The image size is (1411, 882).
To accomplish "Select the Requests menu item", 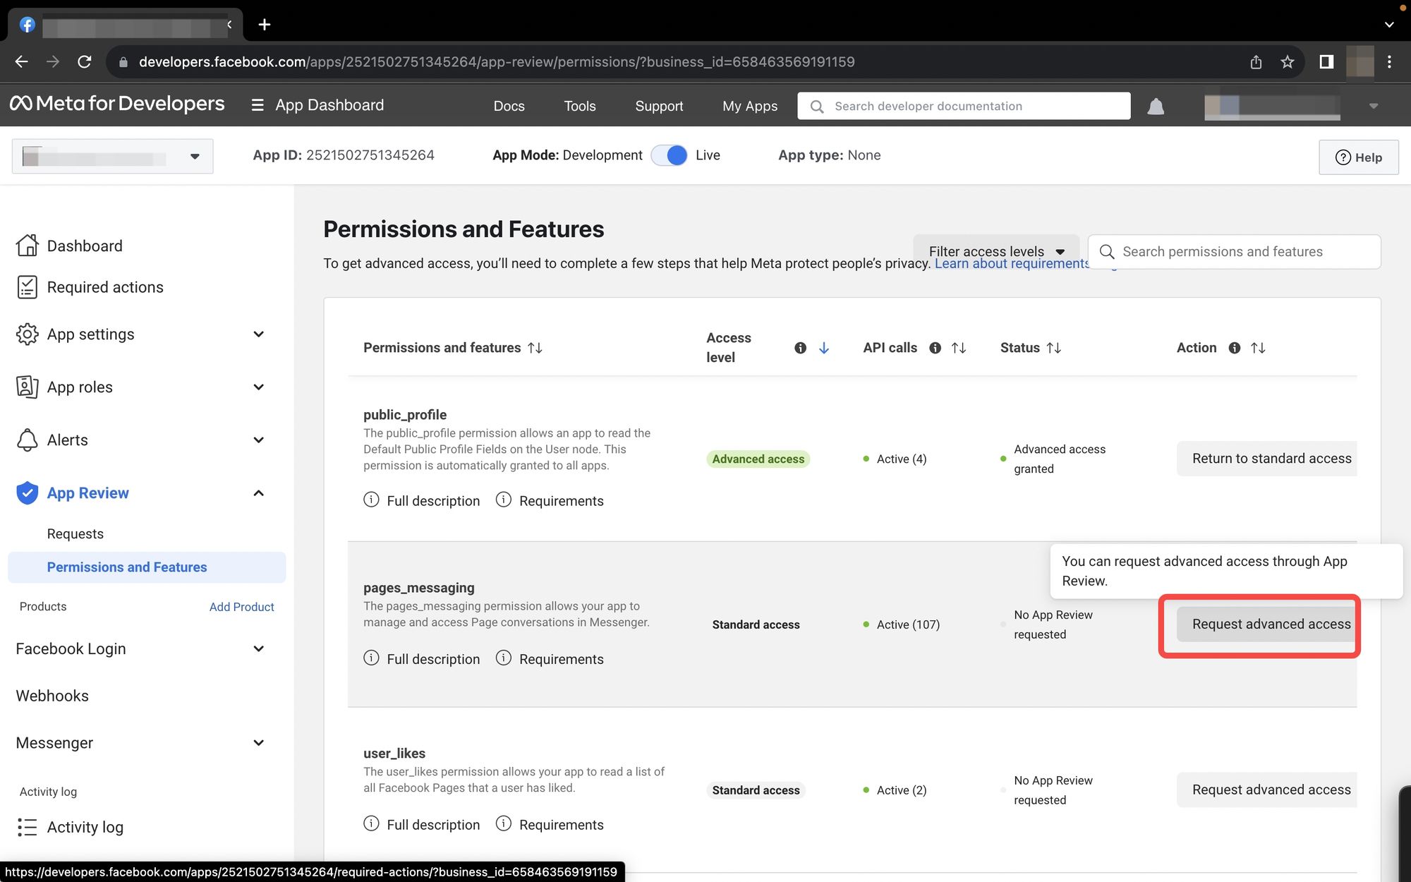I will click(x=75, y=533).
